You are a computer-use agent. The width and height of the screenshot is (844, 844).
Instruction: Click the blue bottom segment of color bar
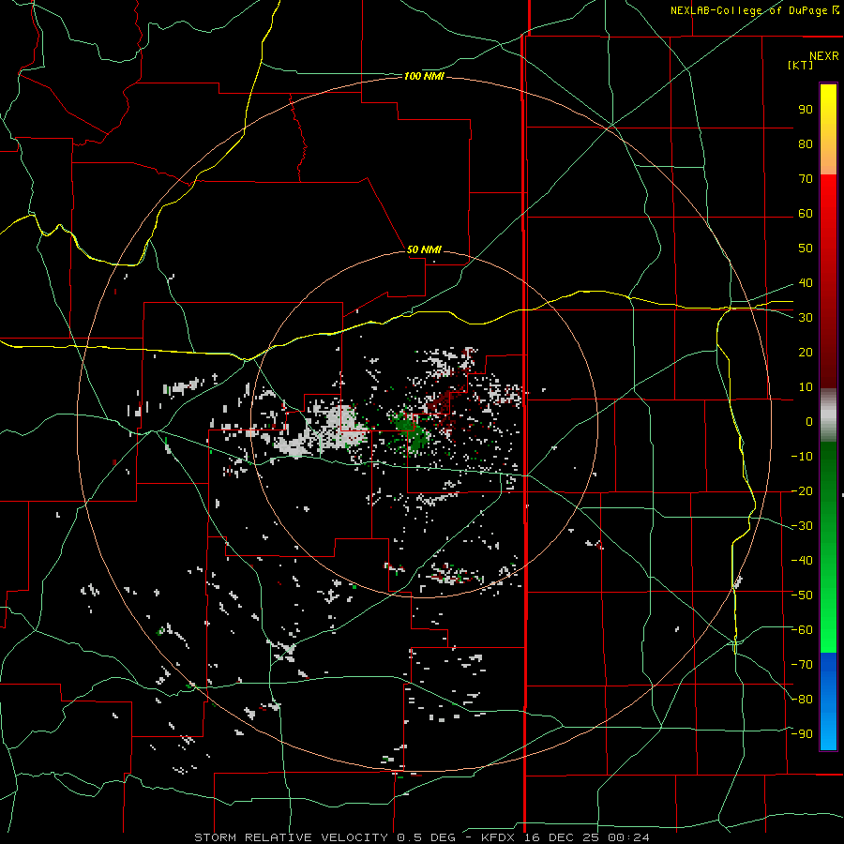tap(828, 701)
